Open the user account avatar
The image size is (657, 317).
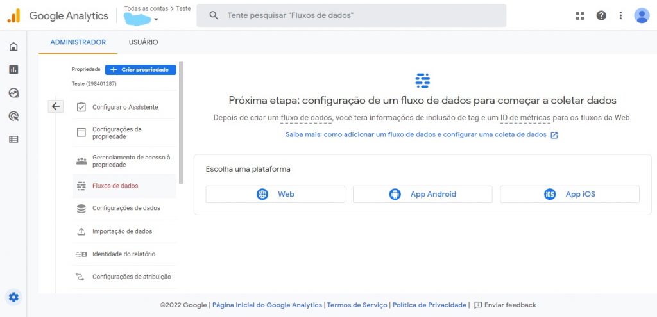[x=642, y=16]
